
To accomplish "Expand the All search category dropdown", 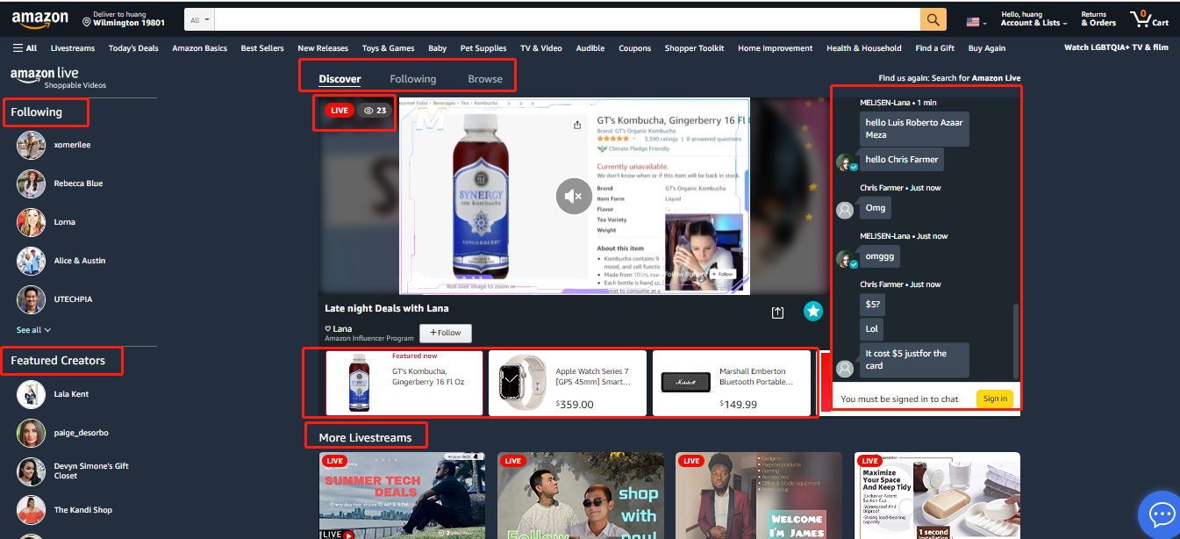I will coord(200,19).
